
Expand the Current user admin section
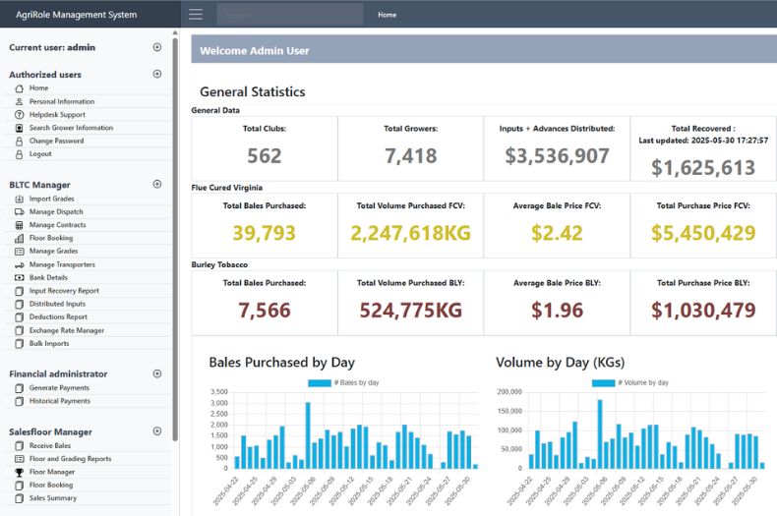(x=157, y=47)
